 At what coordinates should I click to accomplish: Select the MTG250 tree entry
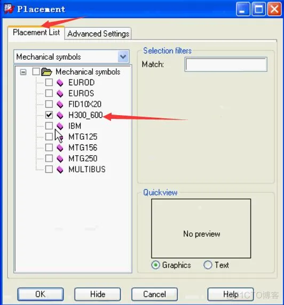pos(83,158)
